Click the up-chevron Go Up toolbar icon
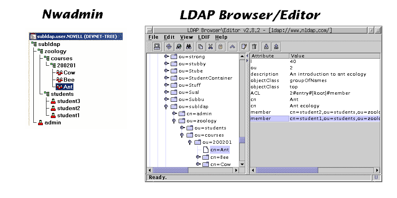397x198 pixels. 232,47
